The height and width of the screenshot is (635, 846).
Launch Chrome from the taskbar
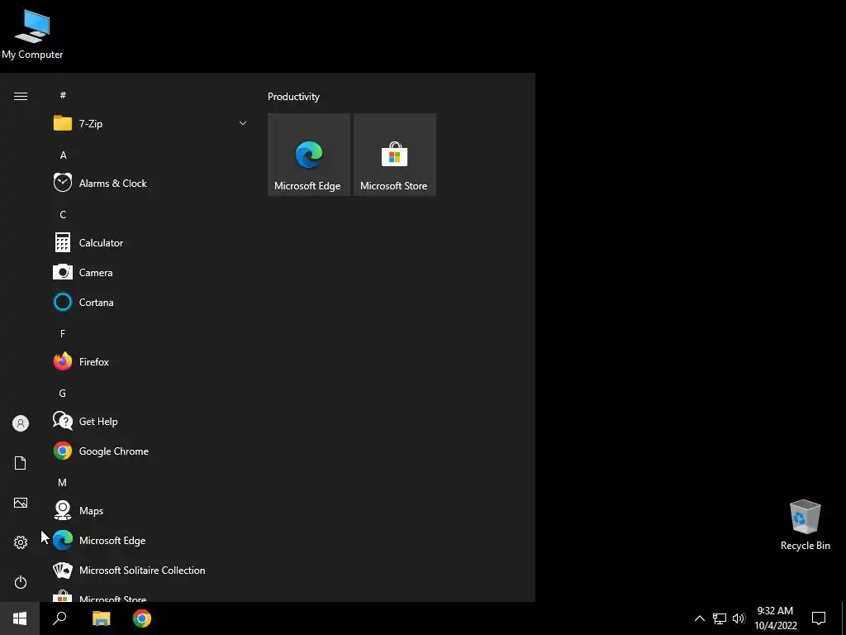pos(142,618)
